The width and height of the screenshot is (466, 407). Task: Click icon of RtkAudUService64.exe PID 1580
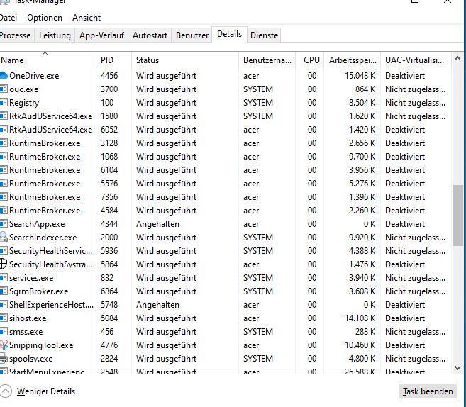4,116
